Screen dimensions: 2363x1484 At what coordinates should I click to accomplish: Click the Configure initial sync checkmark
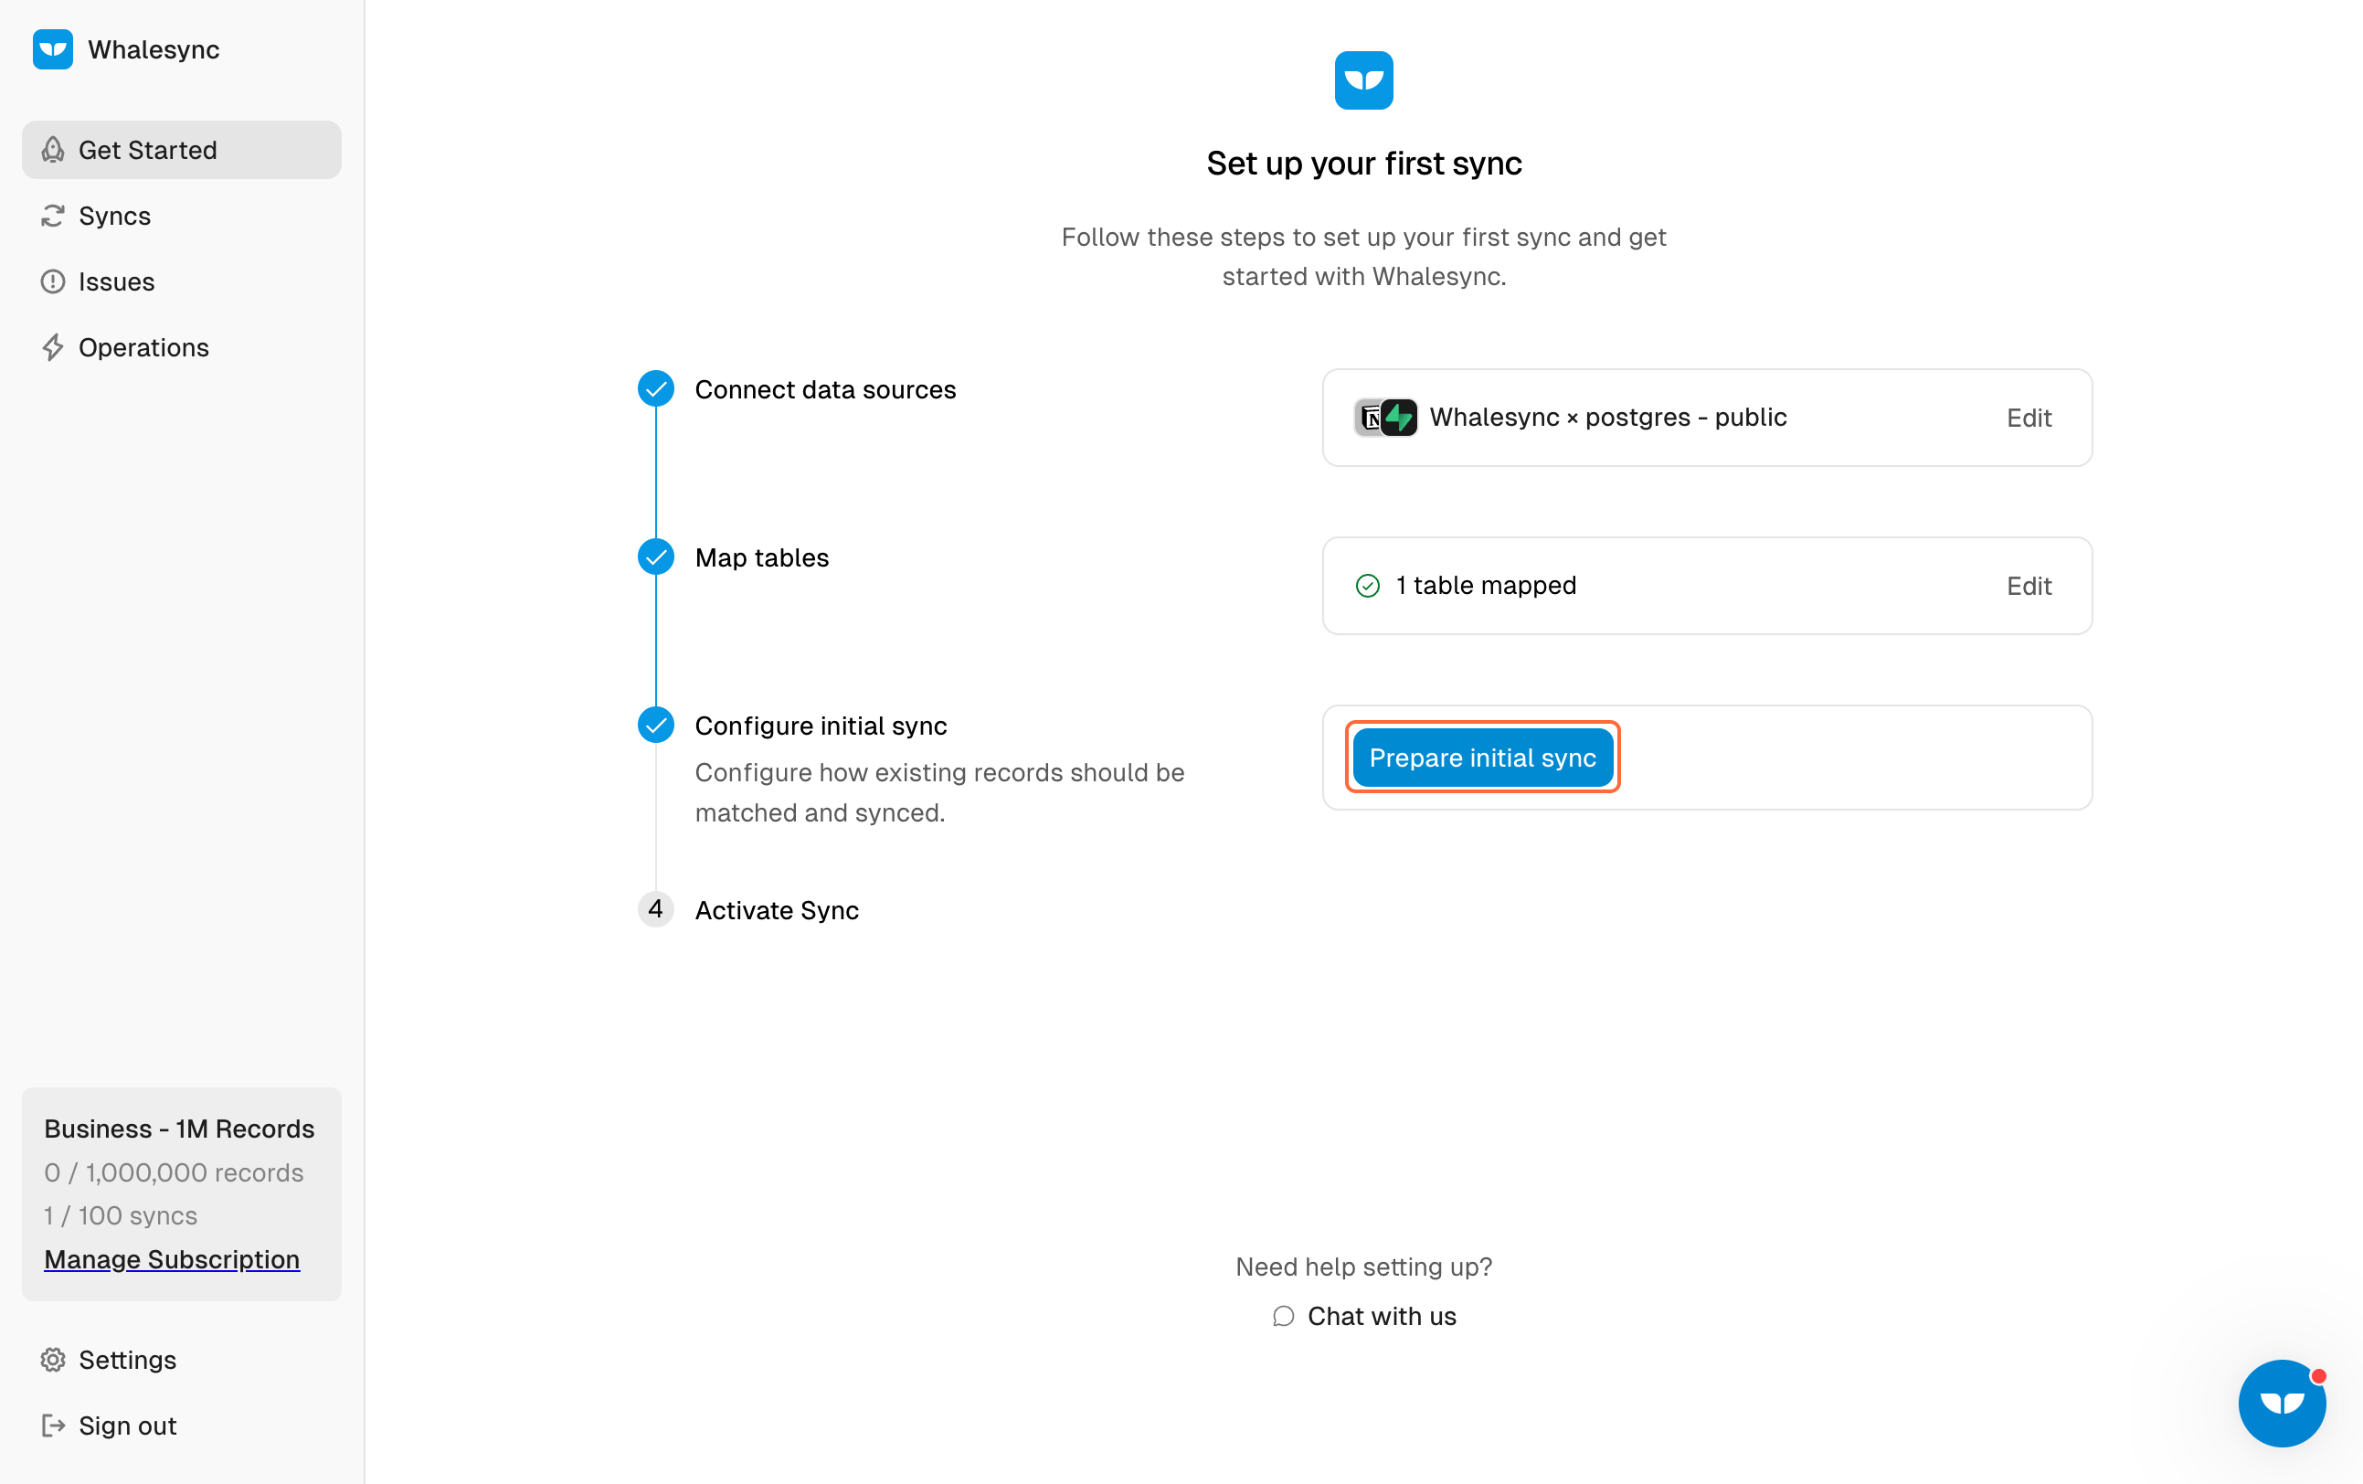pos(655,726)
